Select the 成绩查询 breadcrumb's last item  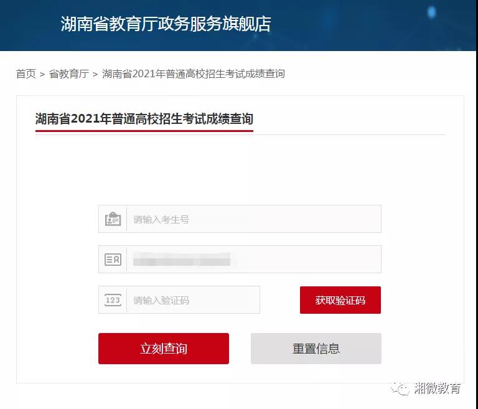point(193,74)
